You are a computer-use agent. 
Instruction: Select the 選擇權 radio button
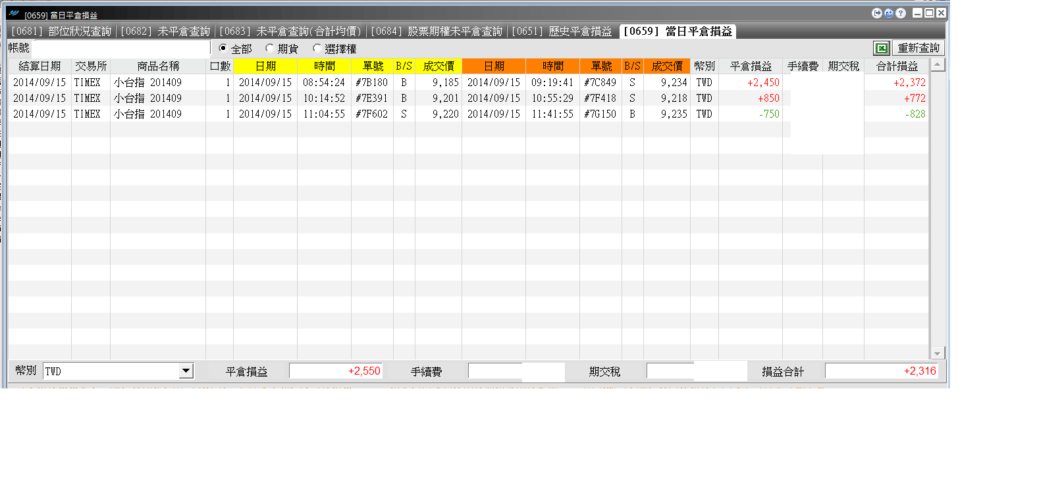point(317,48)
